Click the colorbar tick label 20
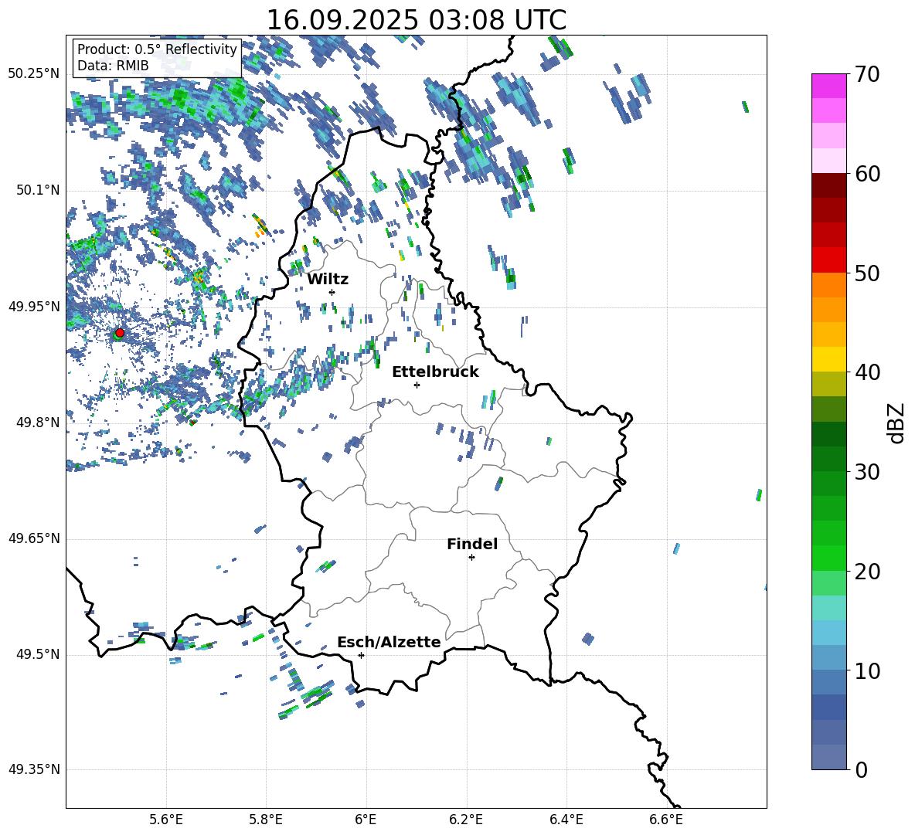Screen dimensions: 915x835 tap(866, 571)
